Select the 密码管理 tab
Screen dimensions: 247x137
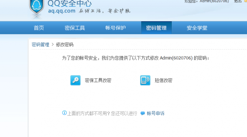pyautogui.click(x=156, y=28)
